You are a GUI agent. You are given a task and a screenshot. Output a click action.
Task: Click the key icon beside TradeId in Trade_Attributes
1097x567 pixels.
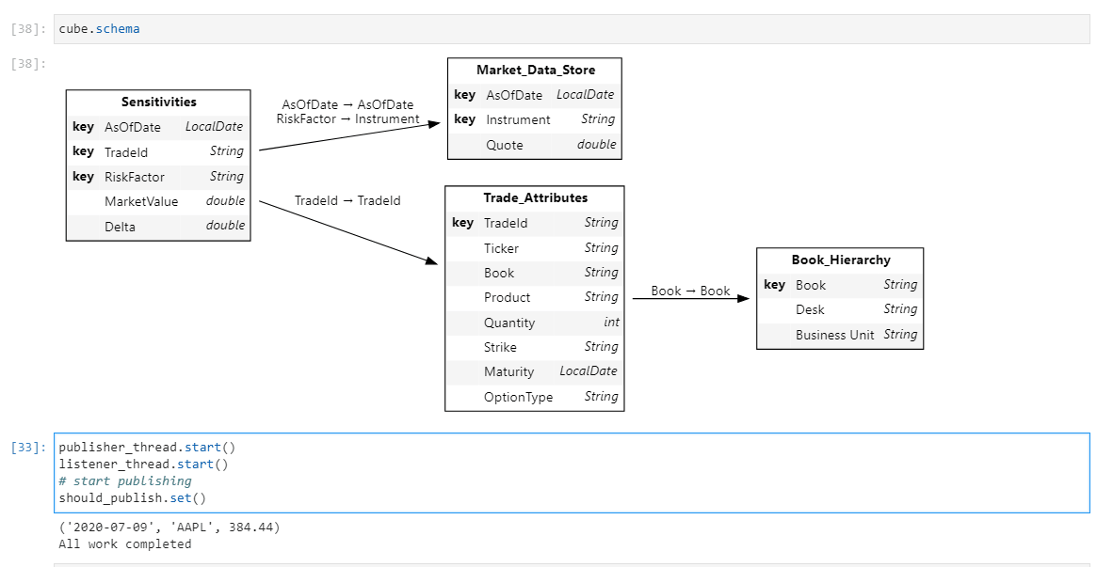coord(464,223)
